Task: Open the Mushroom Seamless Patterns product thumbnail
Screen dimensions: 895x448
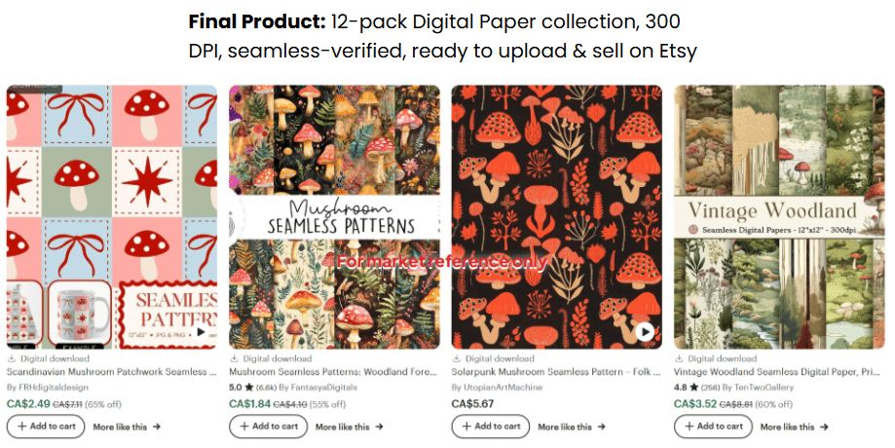Action: click(335, 216)
